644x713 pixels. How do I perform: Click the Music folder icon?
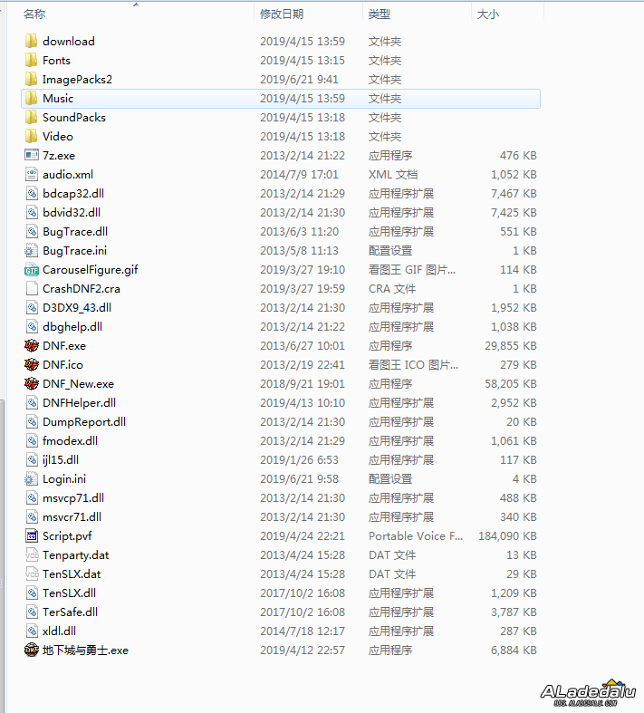(x=32, y=98)
